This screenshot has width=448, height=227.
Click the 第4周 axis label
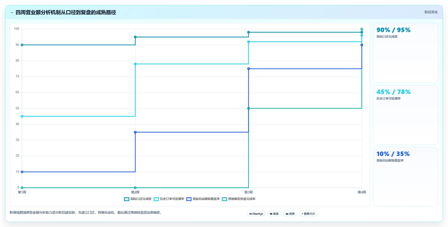pyautogui.click(x=362, y=192)
